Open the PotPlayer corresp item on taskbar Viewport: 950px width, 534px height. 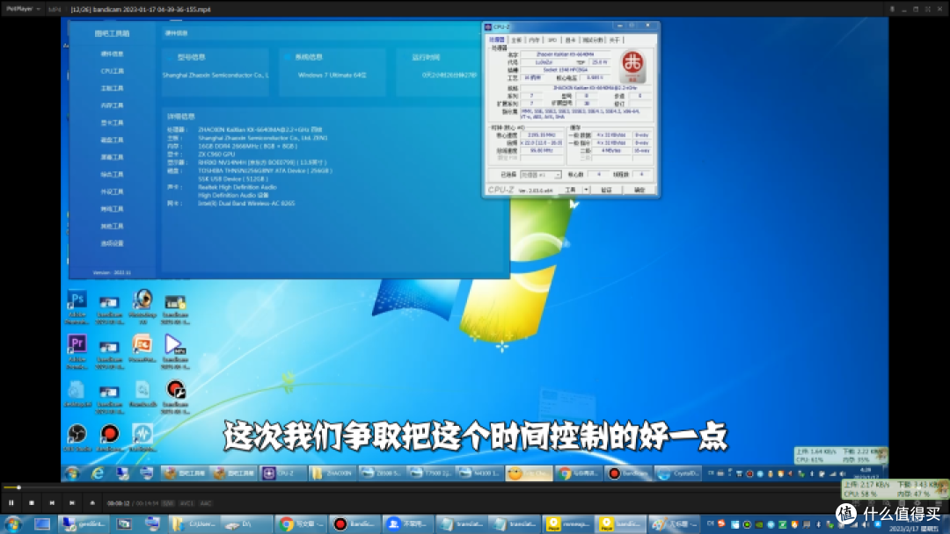tap(567, 524)
